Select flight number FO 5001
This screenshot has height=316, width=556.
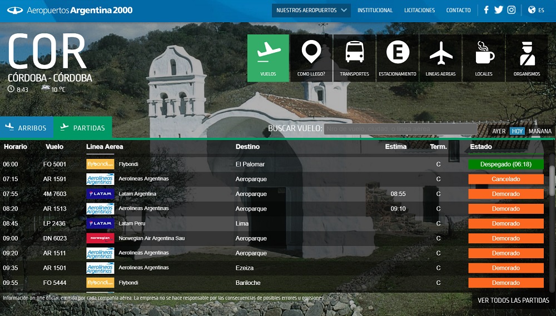click(54, 164)
